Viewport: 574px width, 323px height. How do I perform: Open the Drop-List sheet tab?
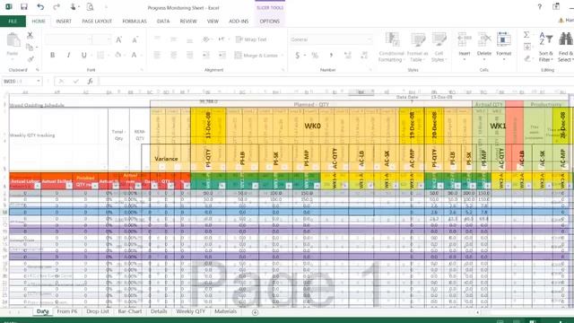click(x=98, y=311)
